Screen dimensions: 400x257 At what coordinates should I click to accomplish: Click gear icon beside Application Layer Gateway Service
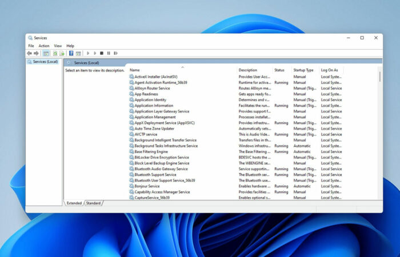pyautogui.click(x=131, y=111)
